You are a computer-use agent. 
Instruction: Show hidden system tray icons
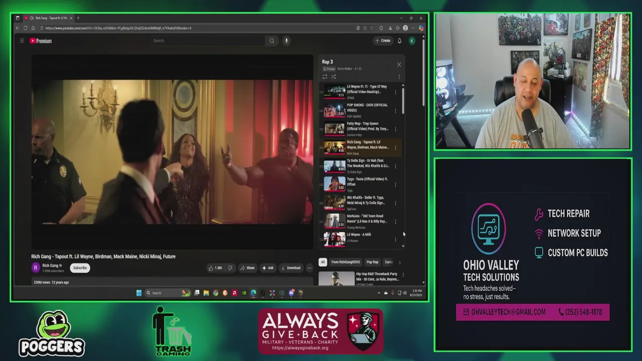[x=379, y=293]
